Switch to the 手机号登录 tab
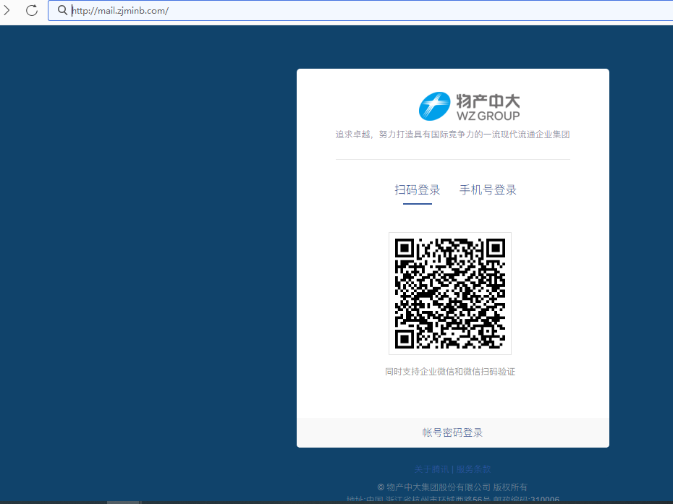 [487, 189]
